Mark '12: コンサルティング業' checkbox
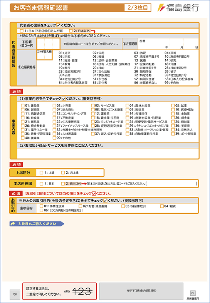Screen dimensions: 210x303 click(x=54, y=114)
